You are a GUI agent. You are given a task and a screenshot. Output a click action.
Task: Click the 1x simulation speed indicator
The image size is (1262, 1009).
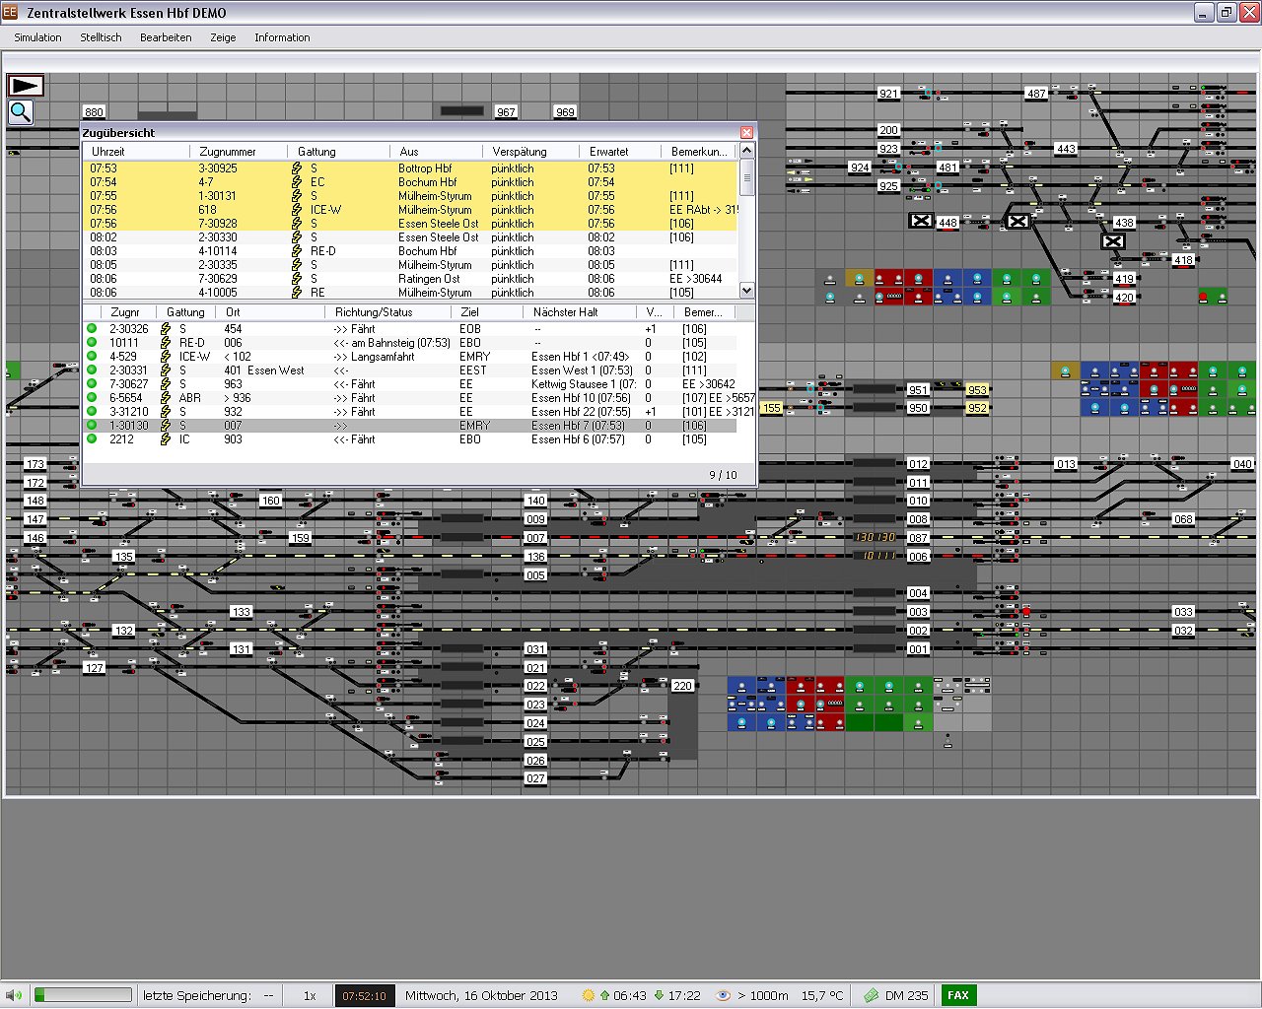point(310,995)
